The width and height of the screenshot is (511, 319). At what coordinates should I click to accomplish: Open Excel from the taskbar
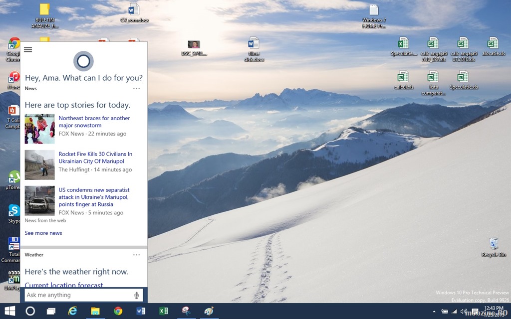[x=163, y=311]
